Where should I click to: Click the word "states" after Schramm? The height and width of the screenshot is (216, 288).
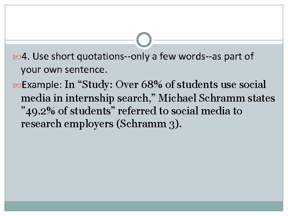[261, 98]
